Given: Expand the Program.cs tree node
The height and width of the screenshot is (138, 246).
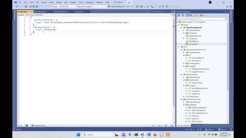Looking at the screenshot, I should click(183, 39).
